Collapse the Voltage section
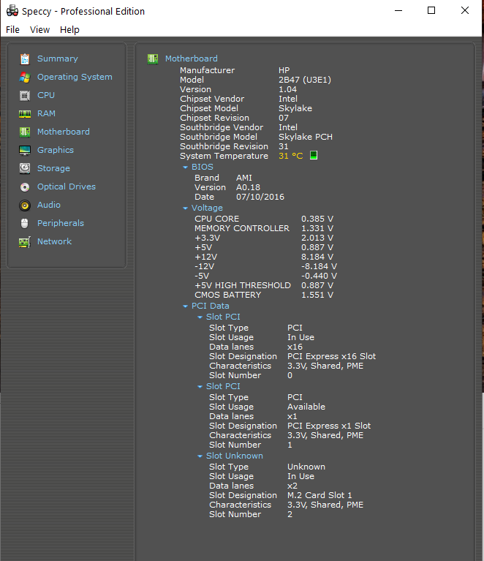 click(x=186, y=208)
